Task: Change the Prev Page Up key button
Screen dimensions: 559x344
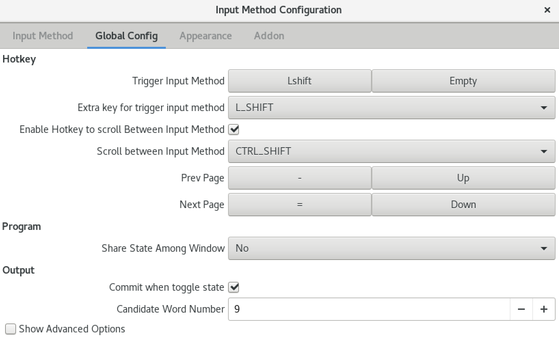Action: tap(463, 178)
